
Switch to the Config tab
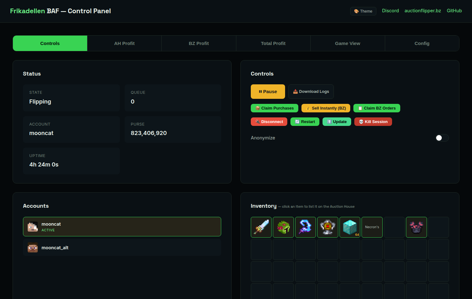(x=422, y=43)
